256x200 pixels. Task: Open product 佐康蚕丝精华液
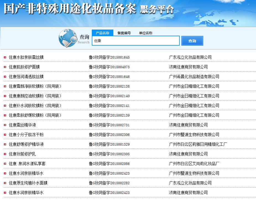click(22, 125)
